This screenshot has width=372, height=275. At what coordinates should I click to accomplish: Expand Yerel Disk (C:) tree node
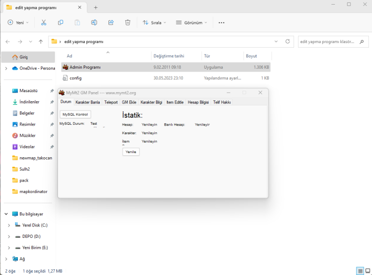click(x=9, y=225)
